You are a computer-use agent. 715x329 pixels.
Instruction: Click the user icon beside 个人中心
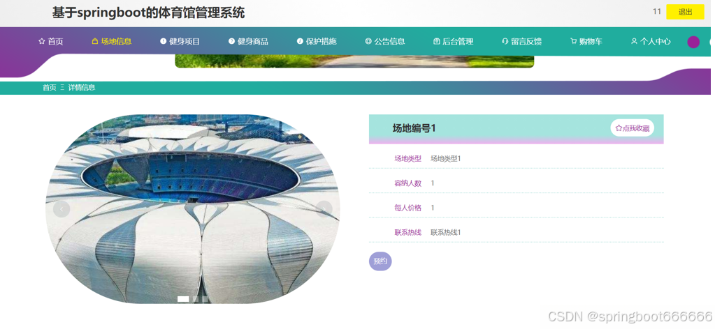634,41
